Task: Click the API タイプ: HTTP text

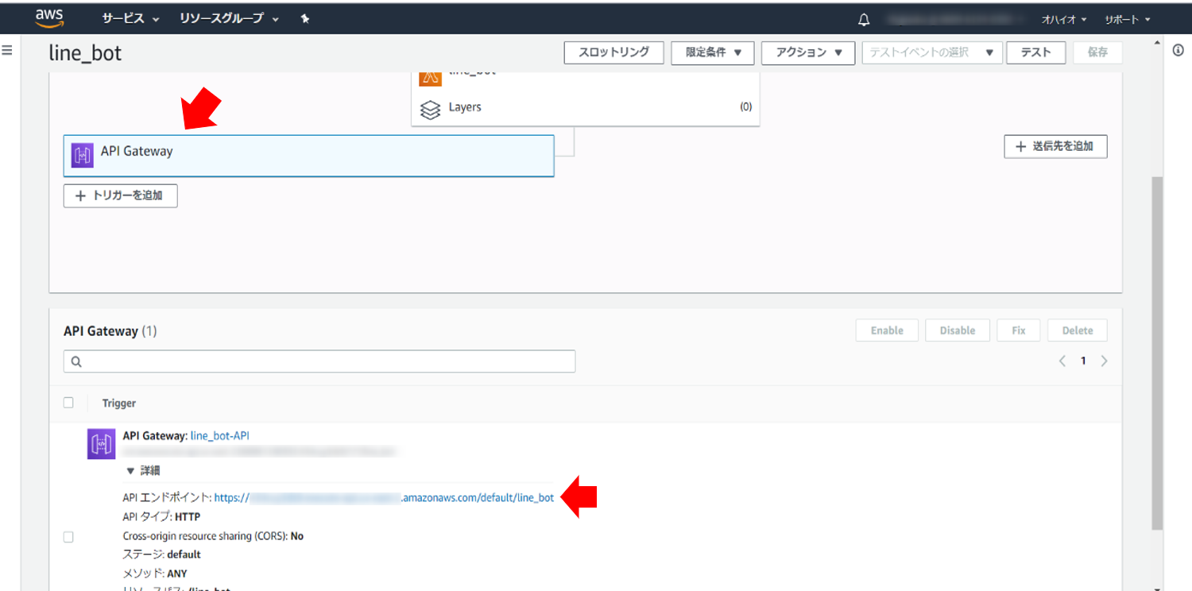Action: click(x=161, y=517)
